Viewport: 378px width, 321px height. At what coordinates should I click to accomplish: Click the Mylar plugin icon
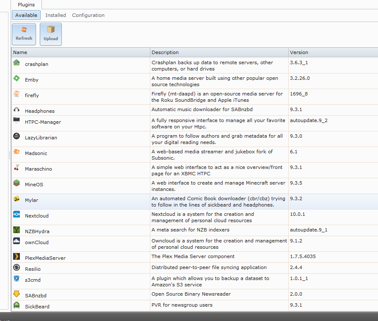click(x=17, y=199)
